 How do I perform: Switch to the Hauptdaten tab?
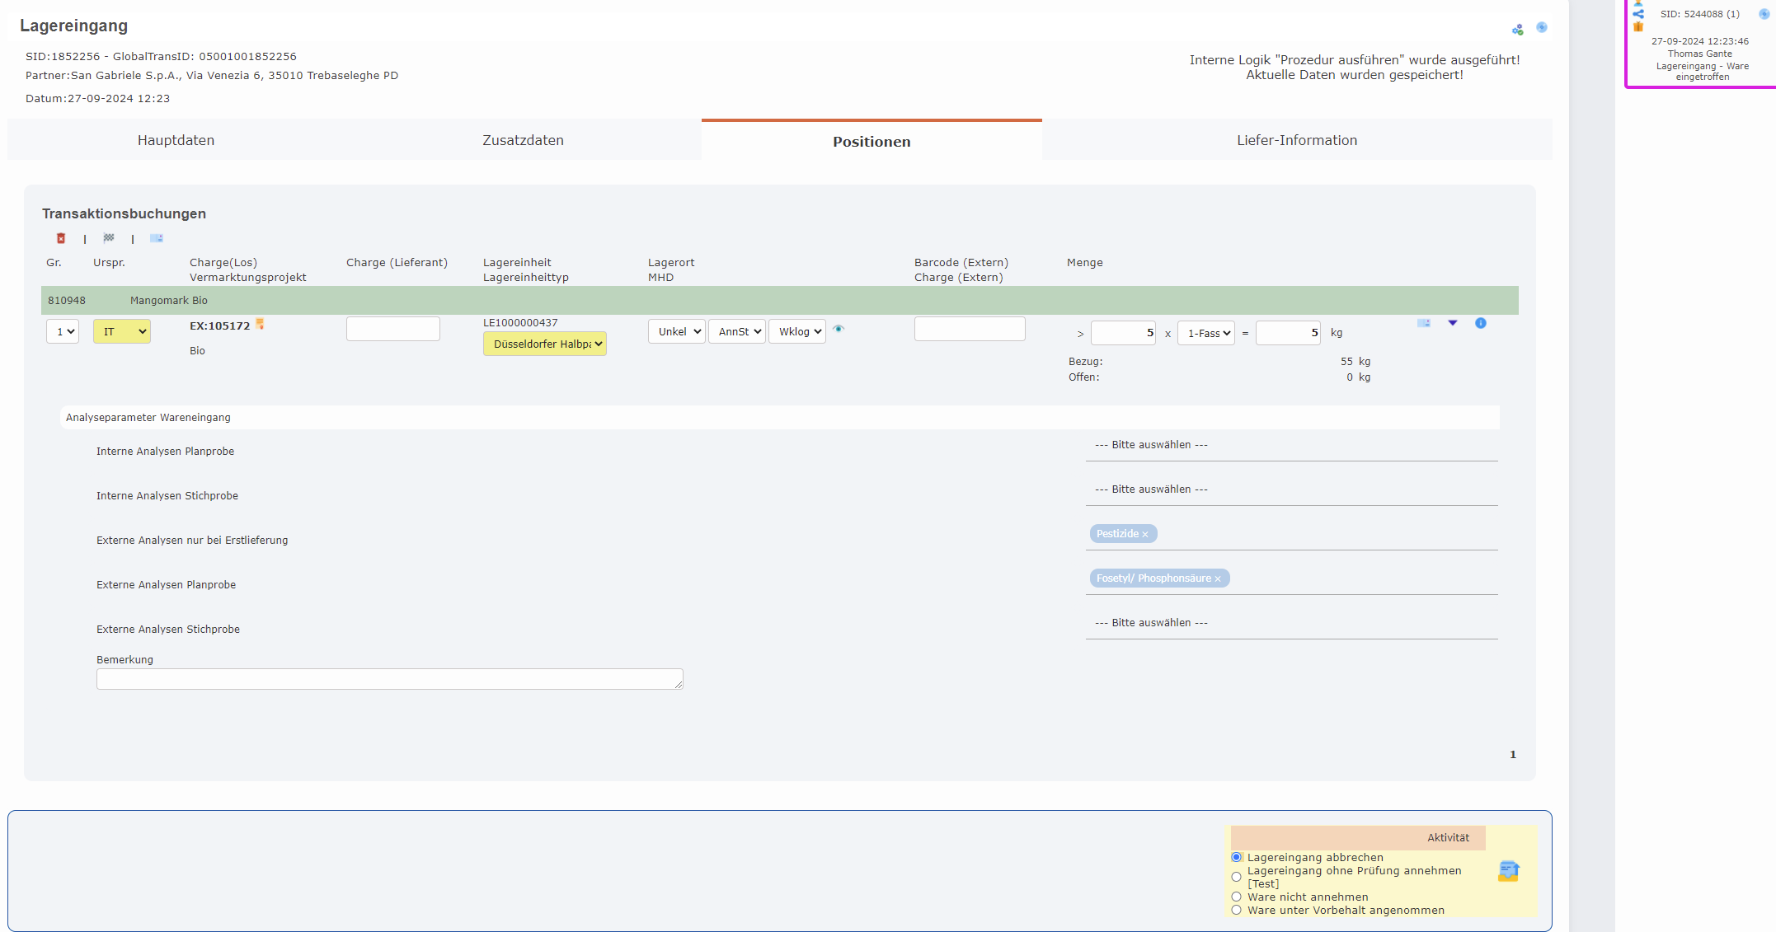(x=176, y=140)
